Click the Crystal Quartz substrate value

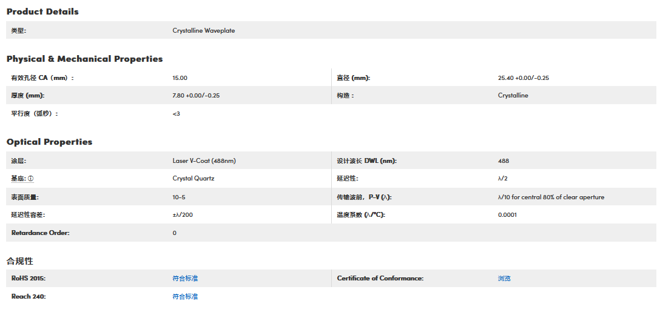tap(193, 179)
